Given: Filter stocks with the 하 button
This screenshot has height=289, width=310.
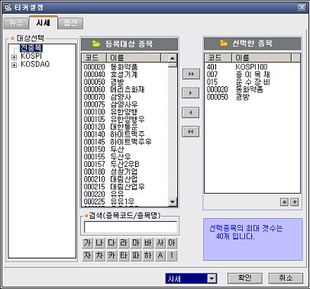Looking at the screenshot, I should [148, 255].
